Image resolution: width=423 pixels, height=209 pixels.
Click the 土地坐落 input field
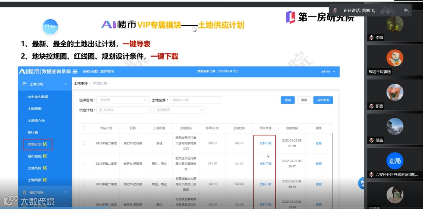pyautogui.click(x=195, y=100)
